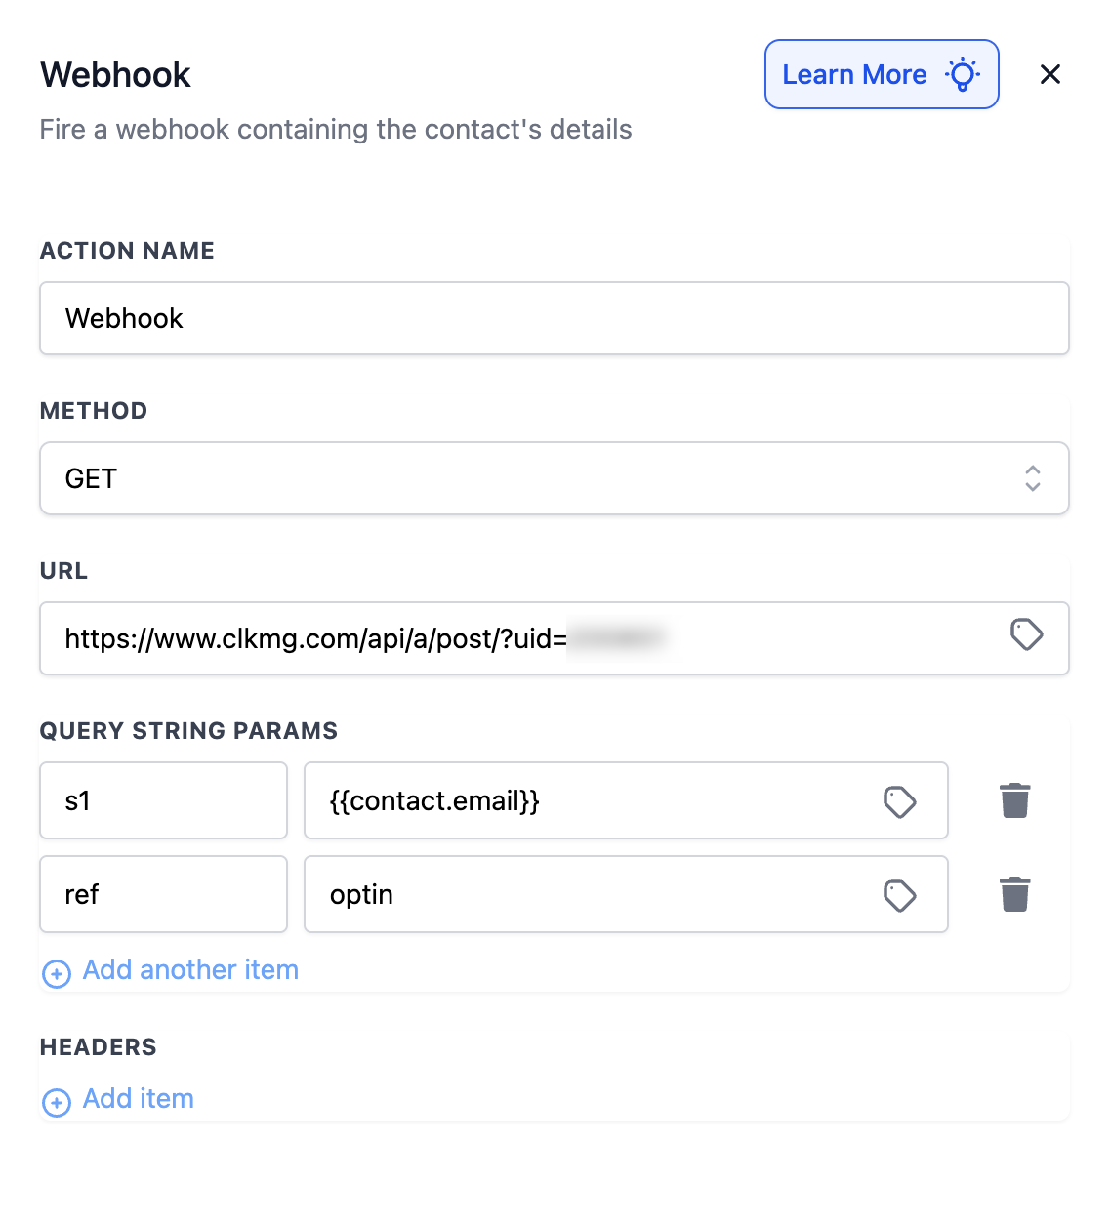
Task: Open tag picker for s1 value
Action: pyautogui.click(x=899, y=801)
